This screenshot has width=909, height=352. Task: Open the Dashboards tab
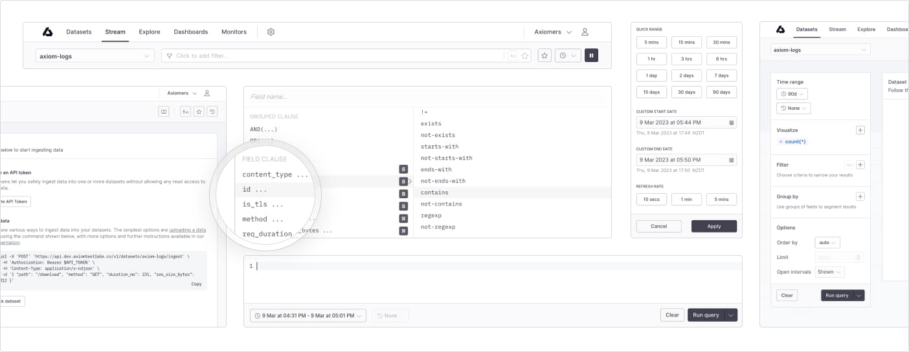(191, 32)
